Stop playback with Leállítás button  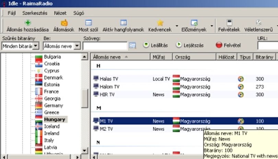[x=156, y=45]
